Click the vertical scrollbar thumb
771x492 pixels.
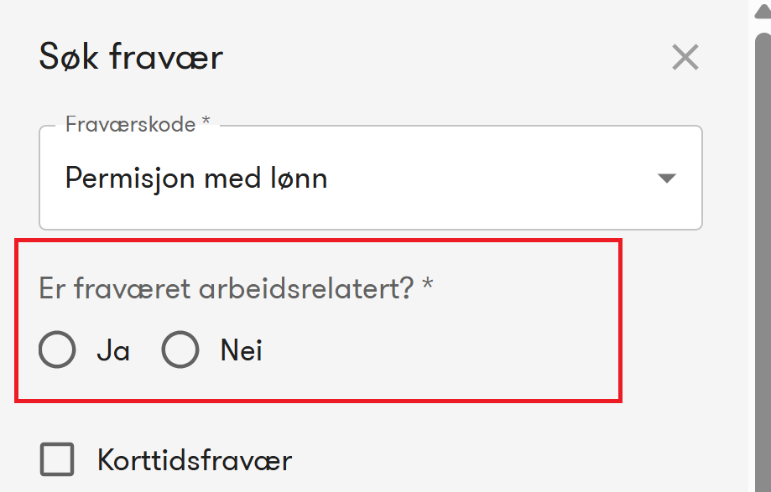coord(762,251)
